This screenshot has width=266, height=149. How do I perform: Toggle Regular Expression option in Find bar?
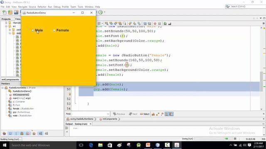162,114
